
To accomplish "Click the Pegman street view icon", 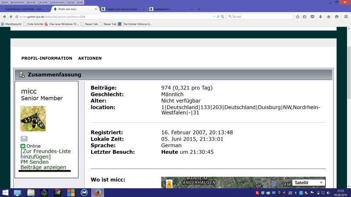I will click(x=169, y=184).
